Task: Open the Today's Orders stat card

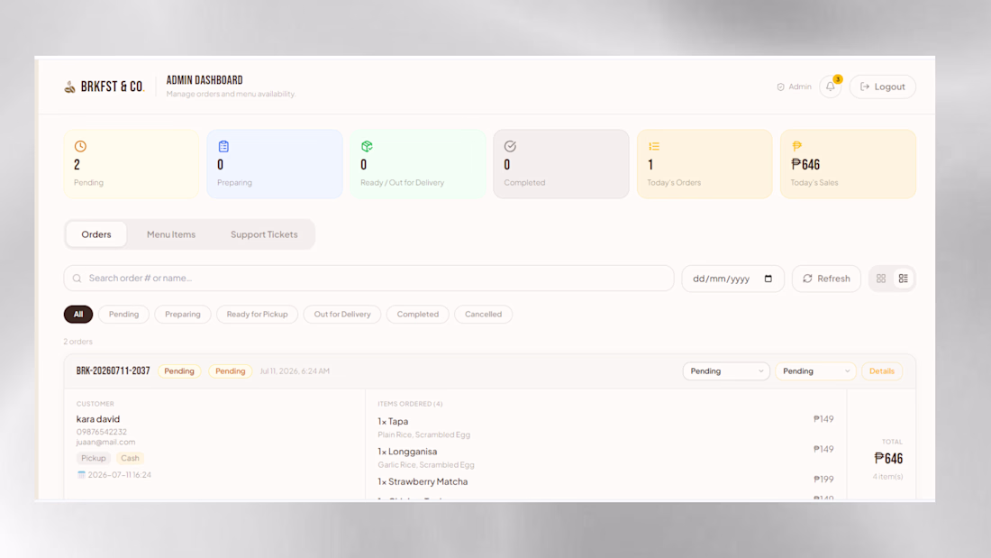Action: (x=705, y=164)
